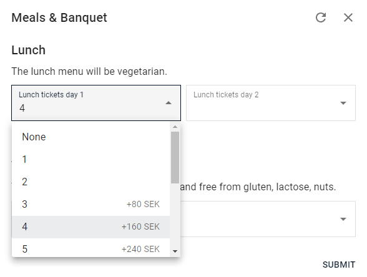Click the SUBMIT button
367x277 pixels.
[x=339, y=265]
